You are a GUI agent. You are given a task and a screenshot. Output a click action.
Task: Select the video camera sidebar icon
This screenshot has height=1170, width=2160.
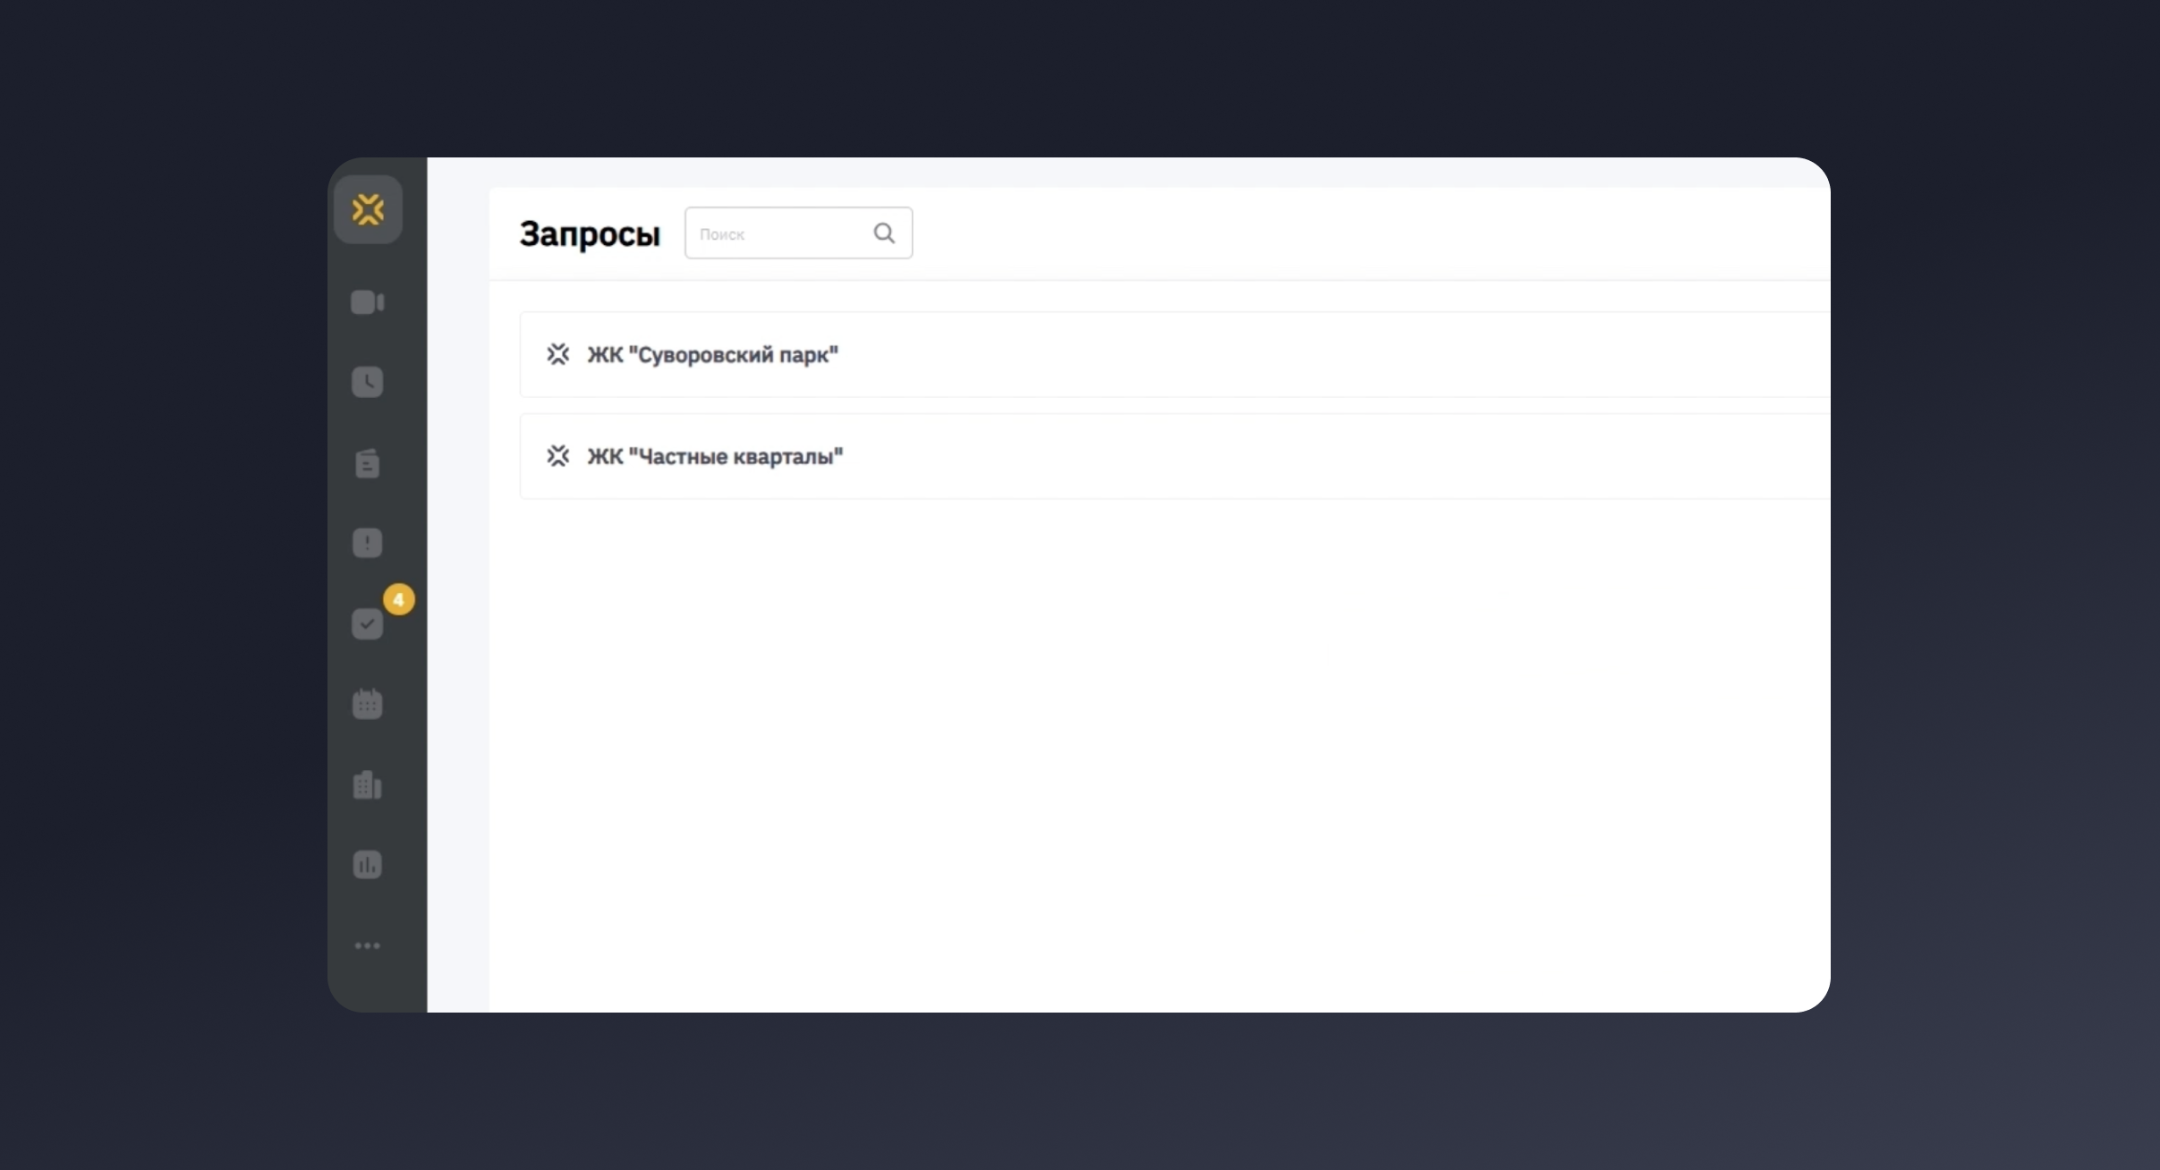tap(368, 302)
